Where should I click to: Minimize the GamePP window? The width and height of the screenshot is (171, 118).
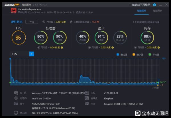pyautogui.click(x=160, y=5)
